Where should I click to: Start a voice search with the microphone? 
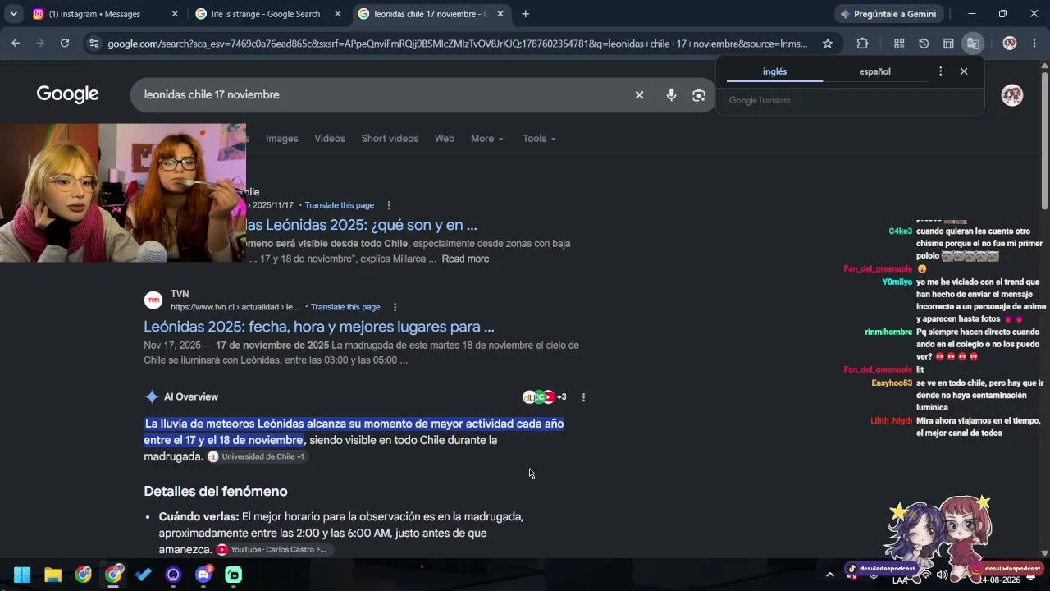(671, 95)
